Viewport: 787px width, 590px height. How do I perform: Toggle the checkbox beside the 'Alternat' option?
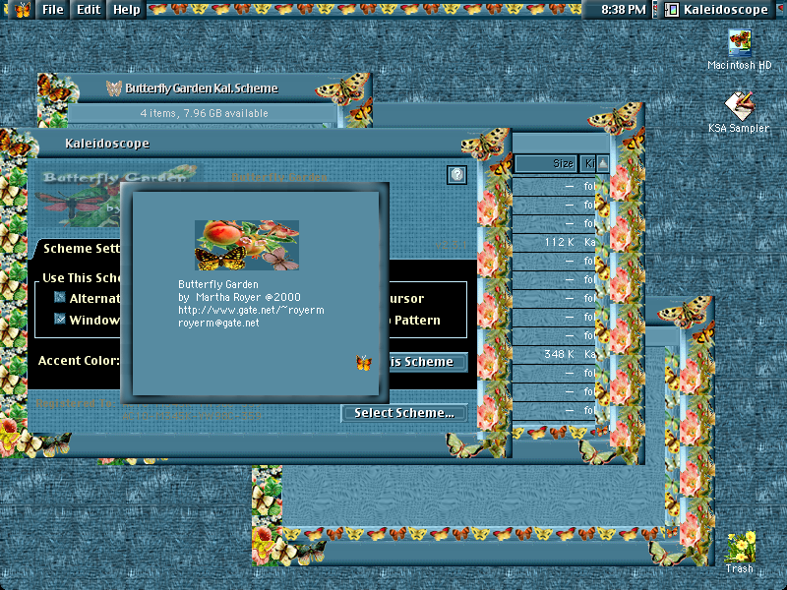tap(60, 298)
